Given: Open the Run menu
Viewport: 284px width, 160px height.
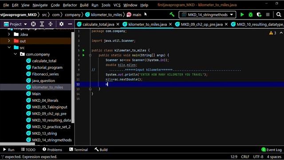Looking at the screenshot, I should [95, 5].
